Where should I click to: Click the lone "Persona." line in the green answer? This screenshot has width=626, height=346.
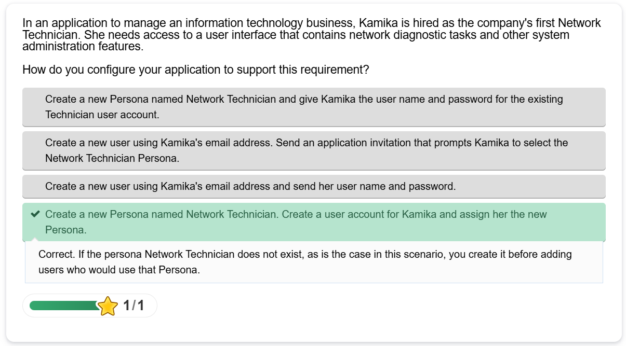point(65,230)
